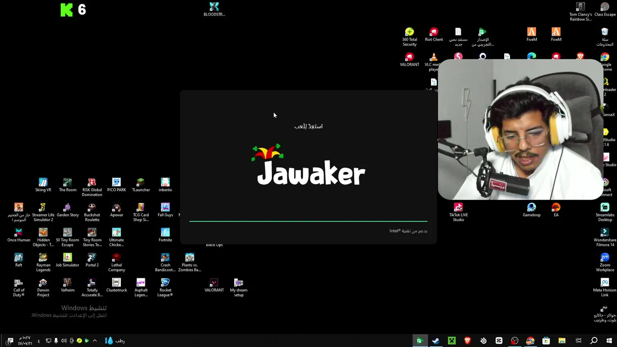The image size is (617, 347).
Task: Launch TikTok LIVE Studio shortcut
Action: tap(458, 212)
